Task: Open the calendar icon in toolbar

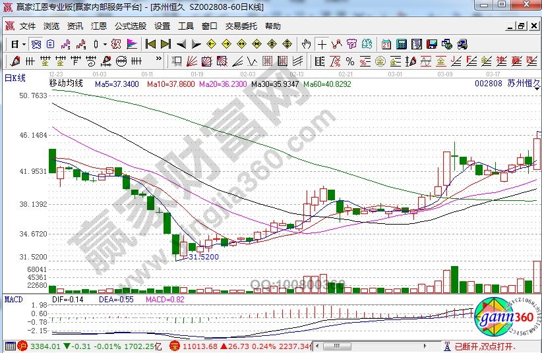Action: click(385, 44)
